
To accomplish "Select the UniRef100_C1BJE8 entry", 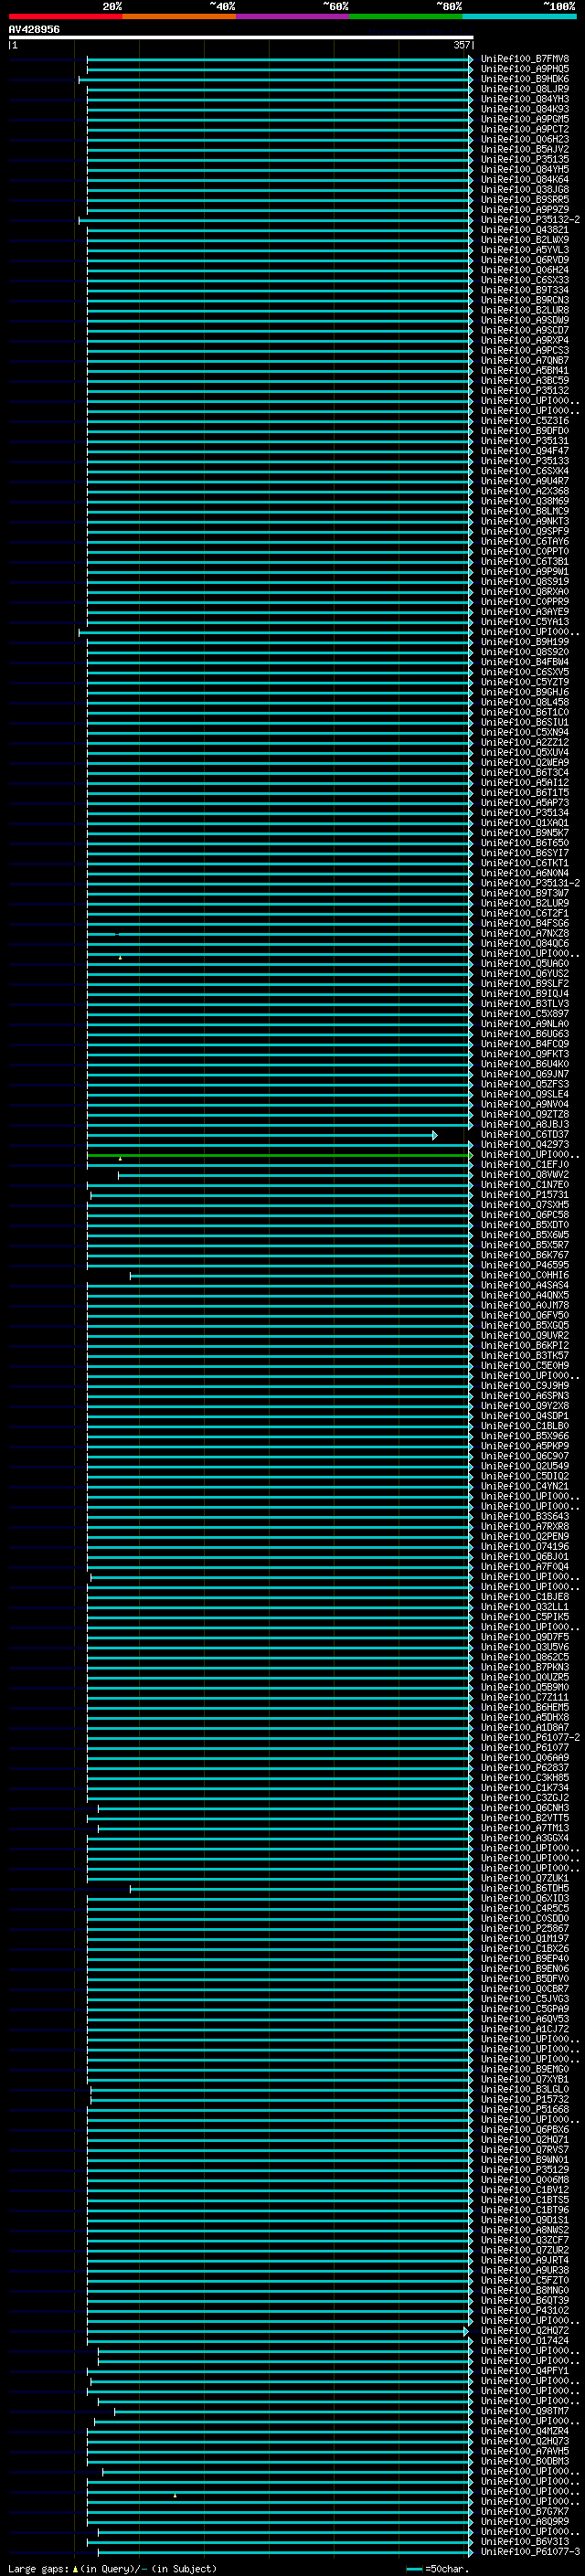I will pos(525,1597).
